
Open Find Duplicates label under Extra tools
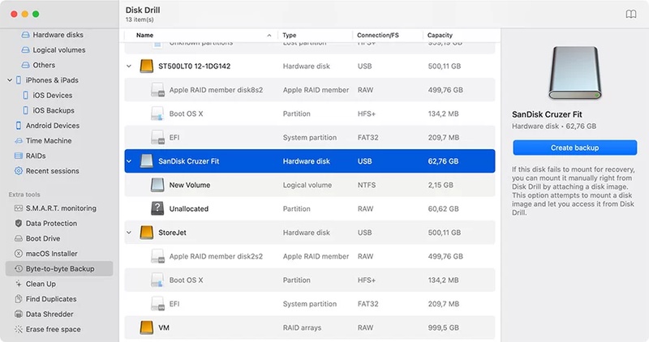pyautogui.click(x=51, y=299)
